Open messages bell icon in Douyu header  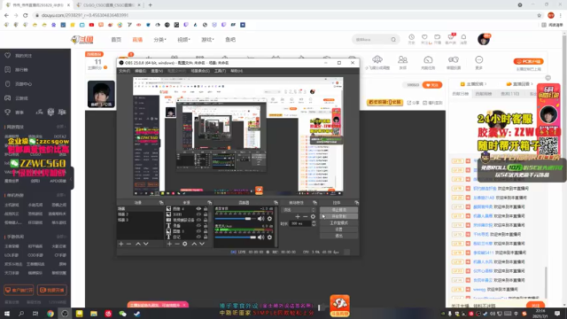463,37
